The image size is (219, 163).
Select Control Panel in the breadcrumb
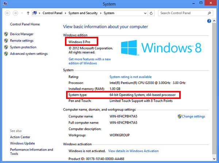52,13
